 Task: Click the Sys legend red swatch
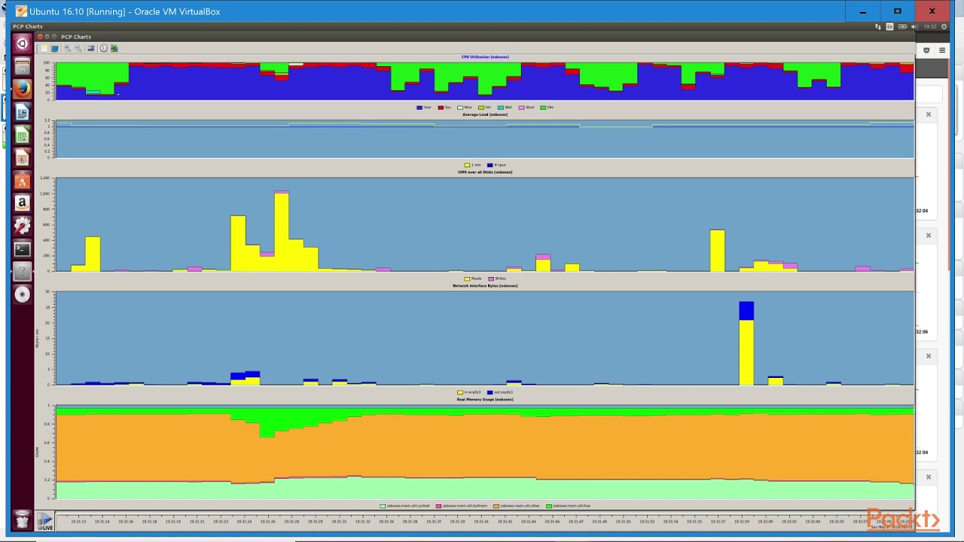441,108
